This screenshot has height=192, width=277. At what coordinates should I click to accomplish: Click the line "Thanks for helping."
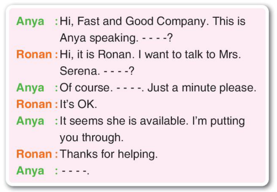pos(109,155)
